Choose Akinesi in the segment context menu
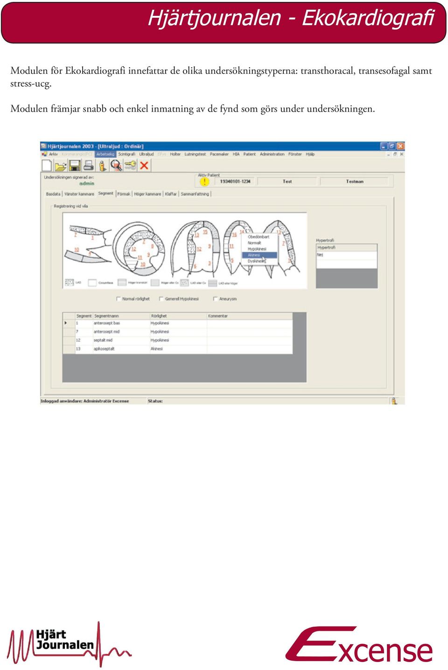 click(x=259, y=255)
